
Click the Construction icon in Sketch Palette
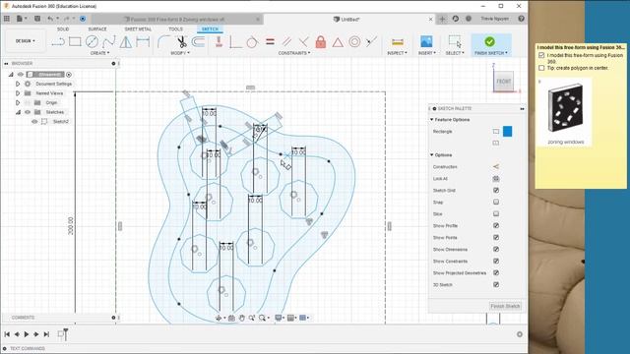(x=496, y=166)
